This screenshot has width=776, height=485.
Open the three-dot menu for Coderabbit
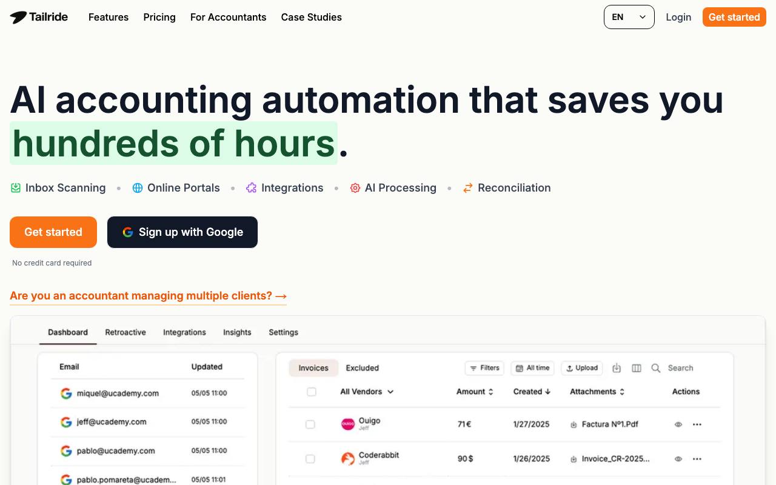697,459
